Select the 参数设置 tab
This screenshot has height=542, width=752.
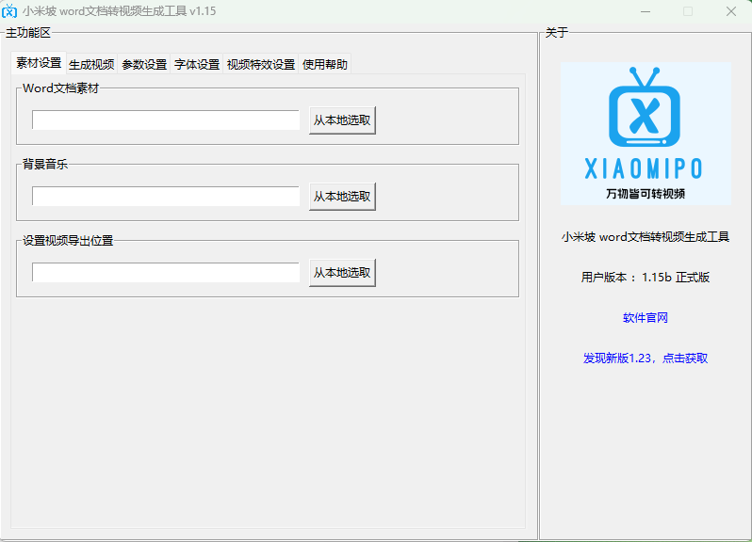144,65
